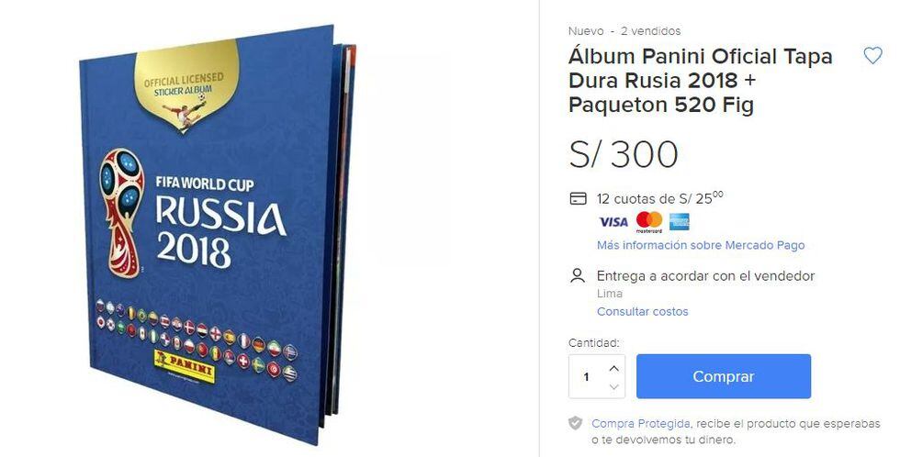Click the American Express logo
900x457 pixels.
(x=680, y=221)
